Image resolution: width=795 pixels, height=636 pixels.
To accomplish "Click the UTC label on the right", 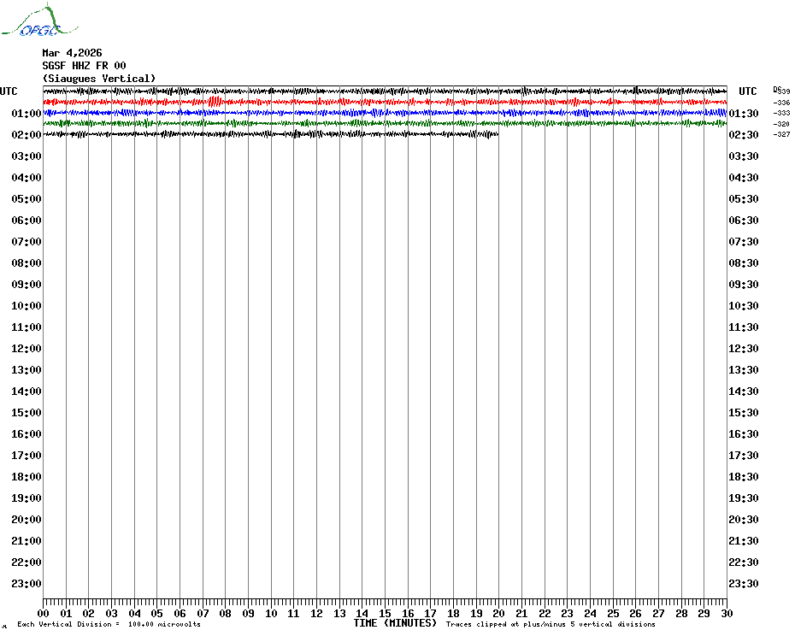I will click(x=747, y=91).
